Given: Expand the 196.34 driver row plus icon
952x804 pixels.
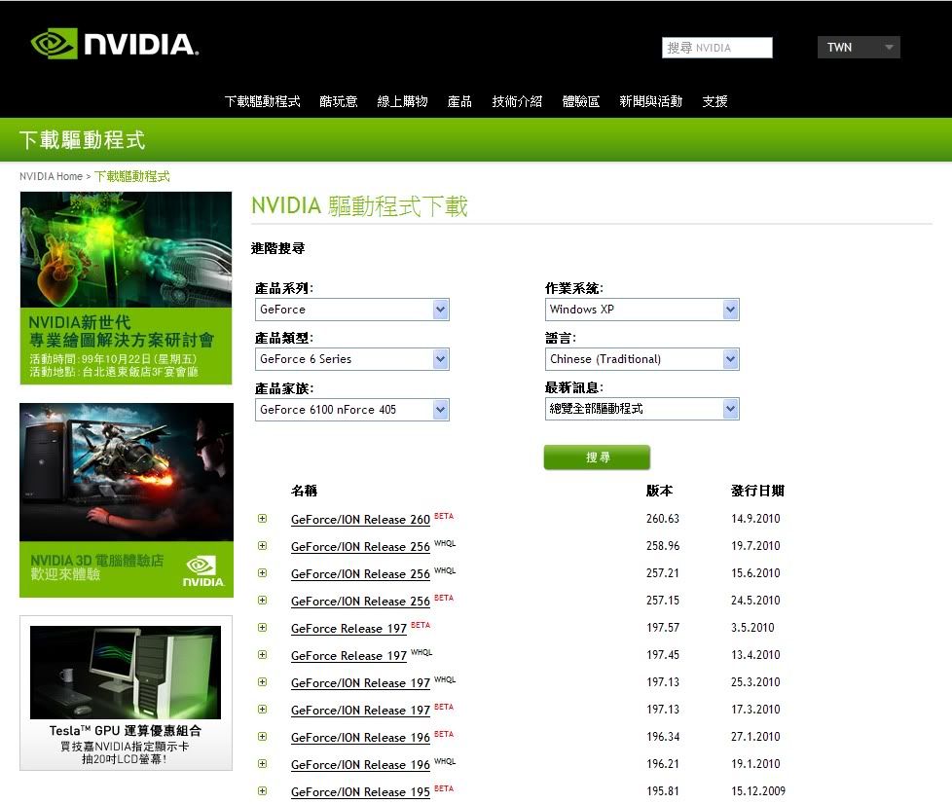Looking at the screenshot, I should [262, 737].
